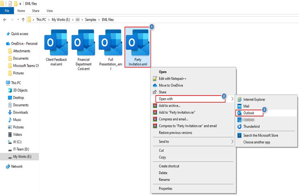The image size is (299, 195).
Task: Go up one folder level arrow
Action: point(23,19)
